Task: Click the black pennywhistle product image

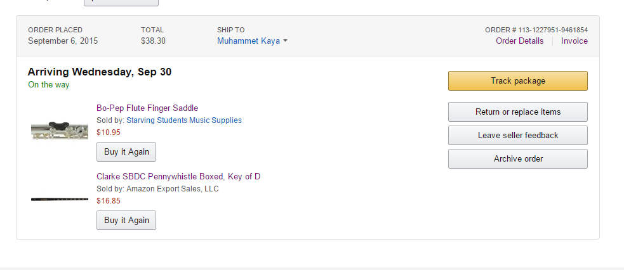Action: pos(60,199)
